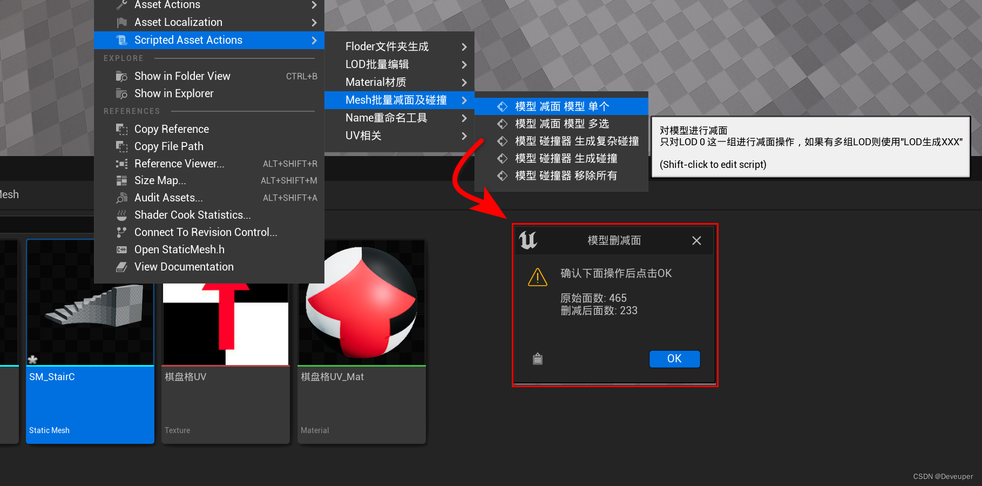Click the diamond icon beside 模型 减面 模型 多选
The image size is (982, 486).
pos(503,124)
